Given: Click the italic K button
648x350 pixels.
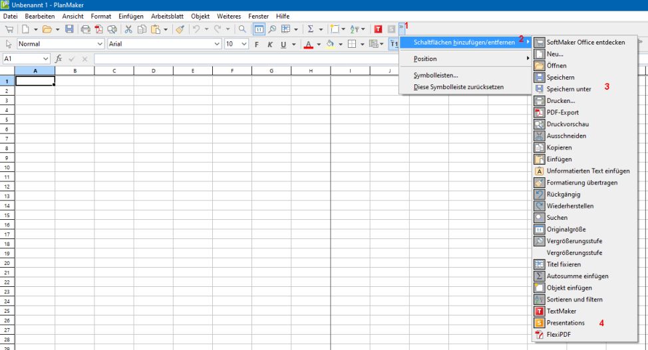Looking at the screenshot, I should pyautogui.click(x=270, y=44).
